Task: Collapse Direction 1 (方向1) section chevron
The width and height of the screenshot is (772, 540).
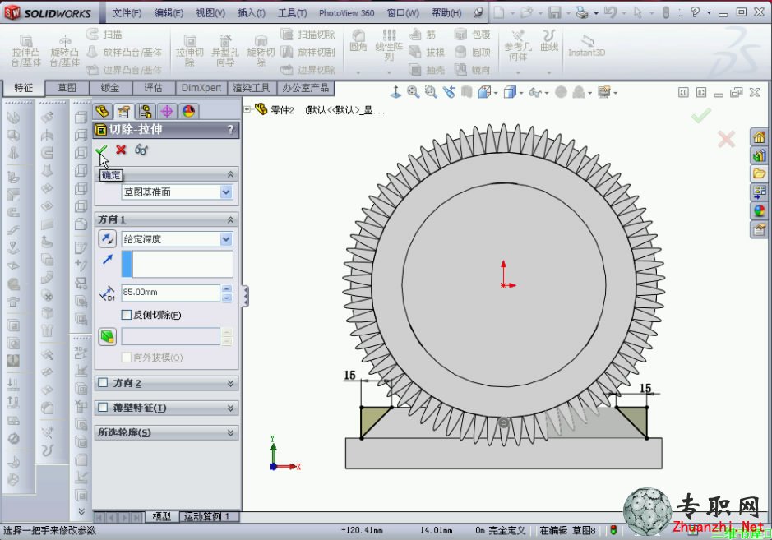Action: tap(230, 219)
